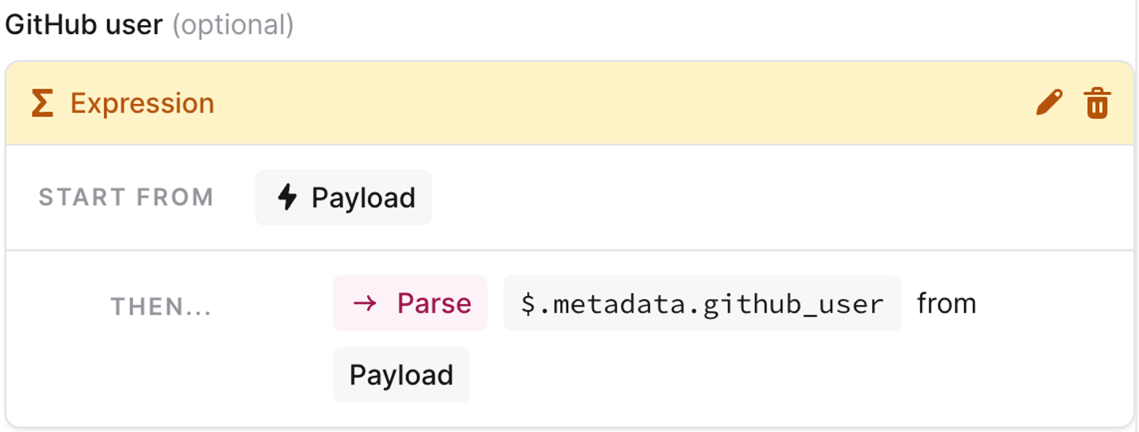This screenshot has height=432, width=1139.
Task: Click the word from after the path
Action: coord(947,303)
